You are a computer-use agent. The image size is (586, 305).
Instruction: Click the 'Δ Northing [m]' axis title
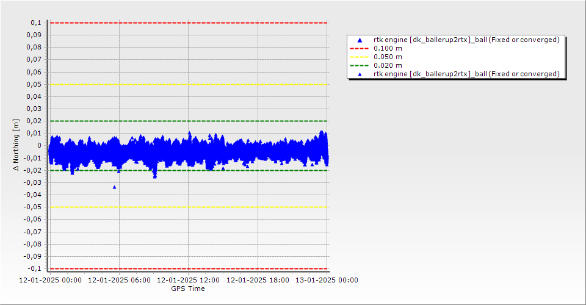(16, 145)
